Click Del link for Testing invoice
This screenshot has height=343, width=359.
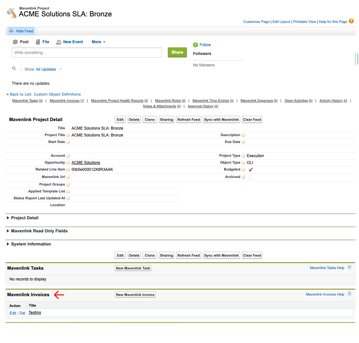tap(23, 313)
